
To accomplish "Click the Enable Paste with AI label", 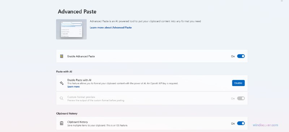I will click(x=79, y=80).
